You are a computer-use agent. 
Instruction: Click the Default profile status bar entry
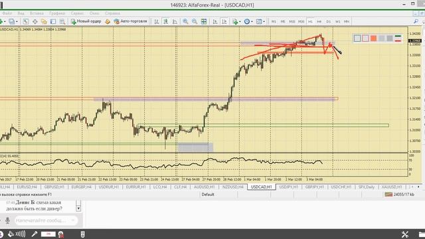(208, 195)
